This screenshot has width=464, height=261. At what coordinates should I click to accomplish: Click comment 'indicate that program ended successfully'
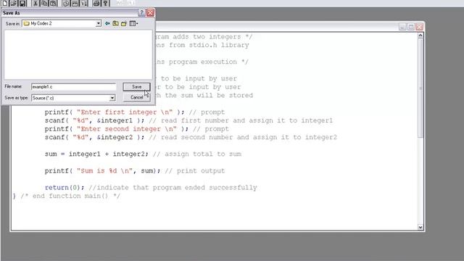pos(173,188)
